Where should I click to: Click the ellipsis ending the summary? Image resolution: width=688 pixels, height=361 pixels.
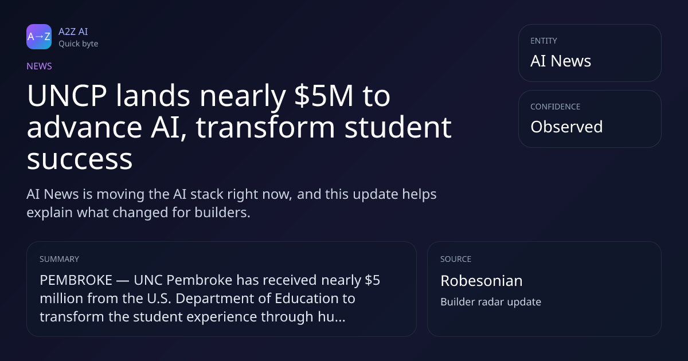[339, 317]
